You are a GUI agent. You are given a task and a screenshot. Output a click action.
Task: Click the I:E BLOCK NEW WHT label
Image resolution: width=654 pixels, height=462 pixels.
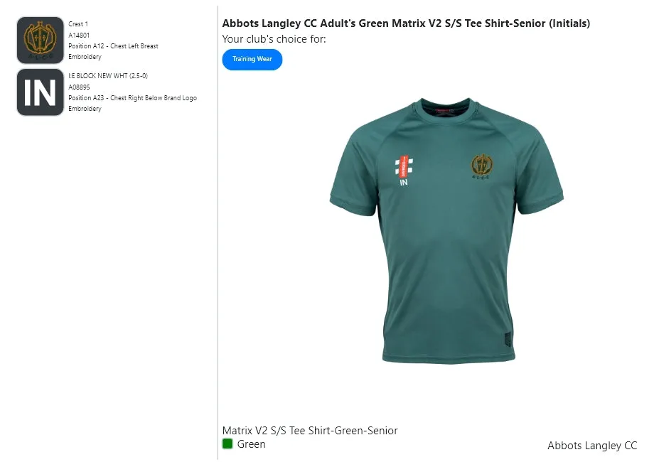[x=108, y=76]
